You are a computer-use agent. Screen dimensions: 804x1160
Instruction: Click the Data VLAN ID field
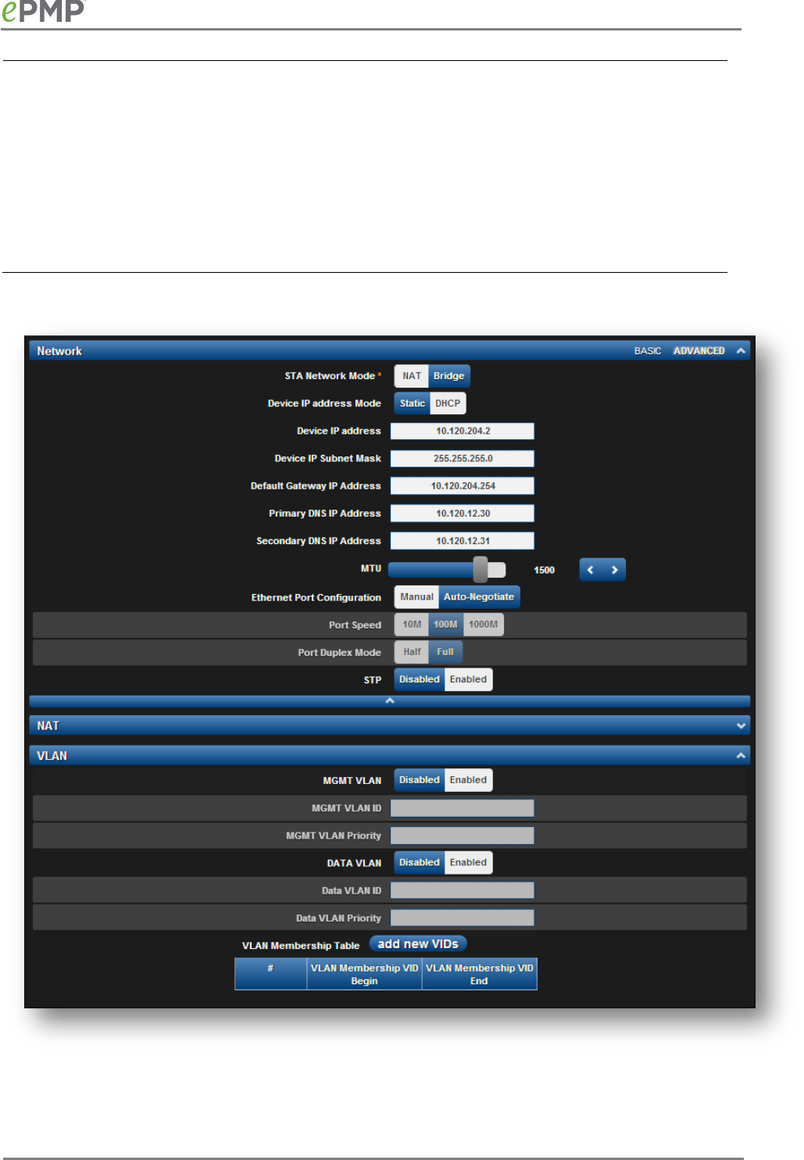coord(463,890)
